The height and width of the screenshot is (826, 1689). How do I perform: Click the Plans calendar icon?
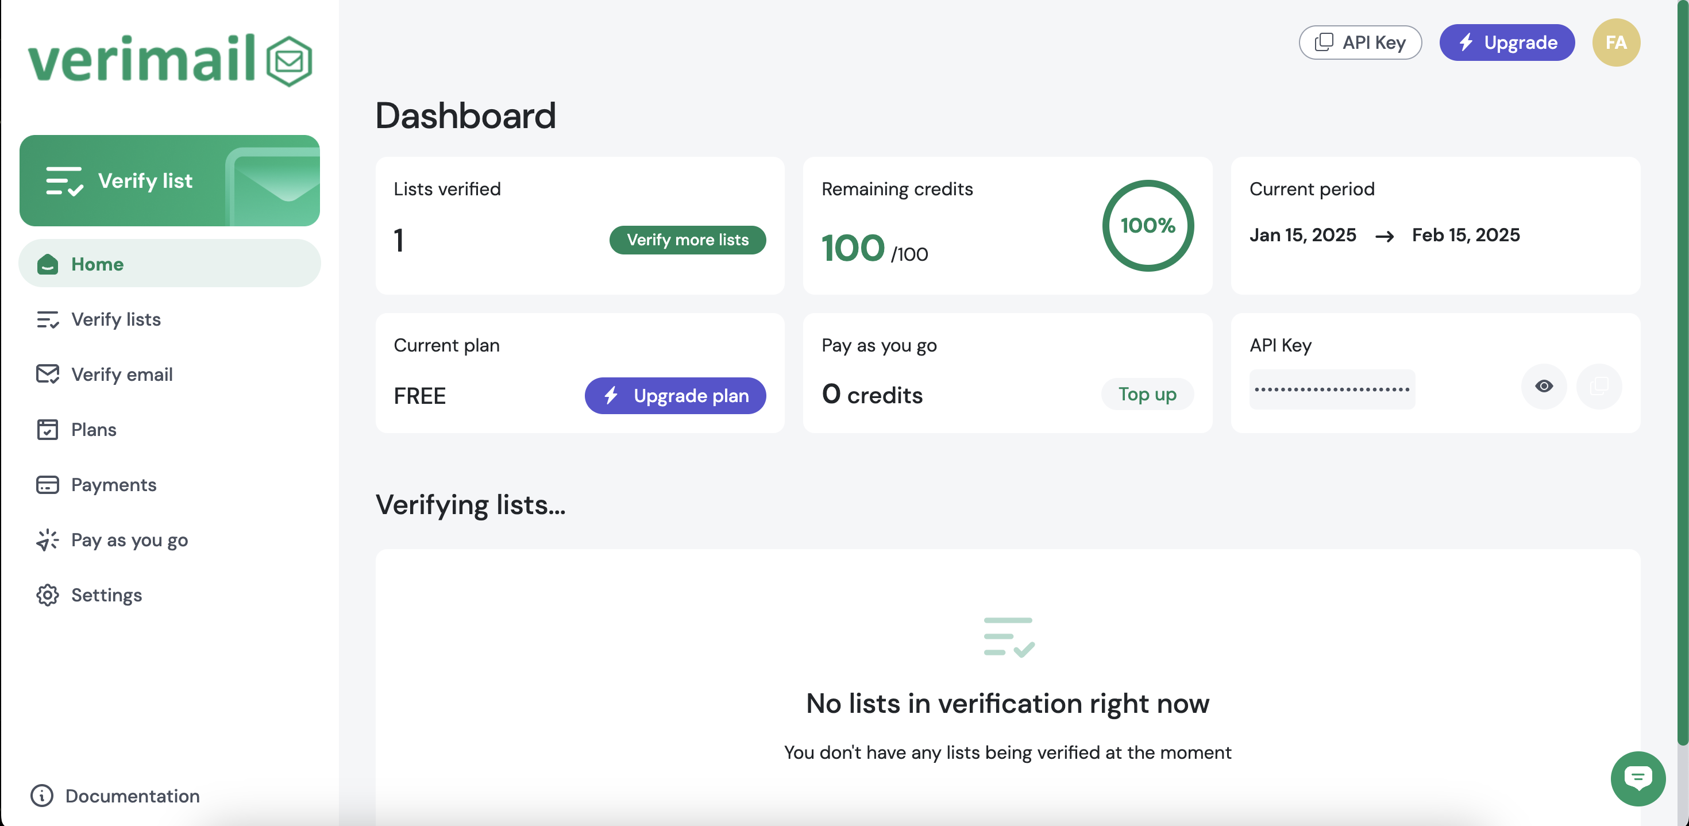(x=48, y=430)
